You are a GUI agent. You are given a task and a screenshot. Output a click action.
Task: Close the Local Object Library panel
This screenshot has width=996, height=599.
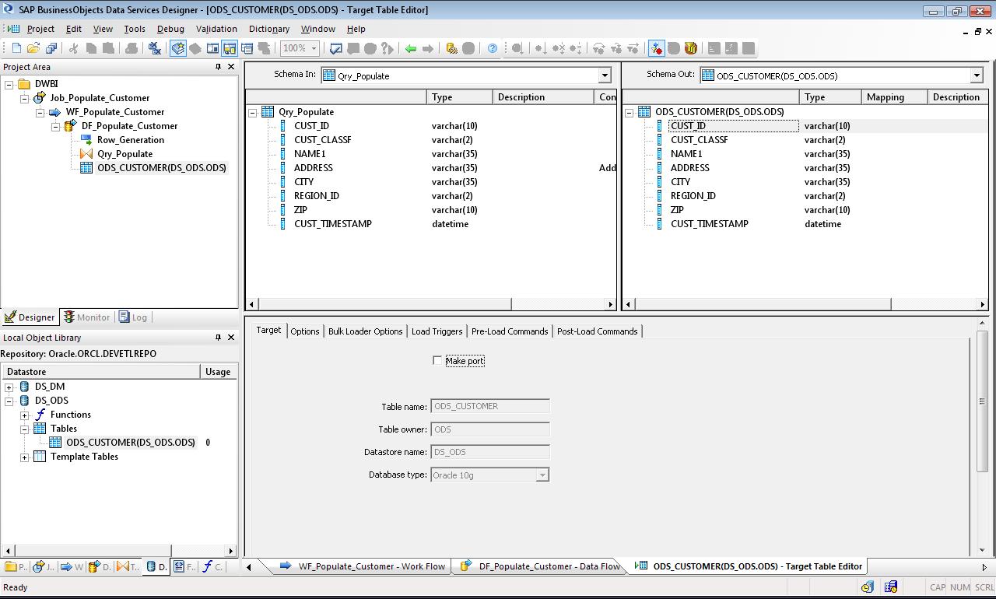pyautogui.click(x=231, y=338)
